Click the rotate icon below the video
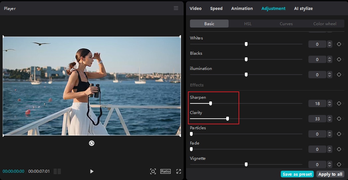The width and height of the screenshot is (348, 180). (x=92, y=143)
